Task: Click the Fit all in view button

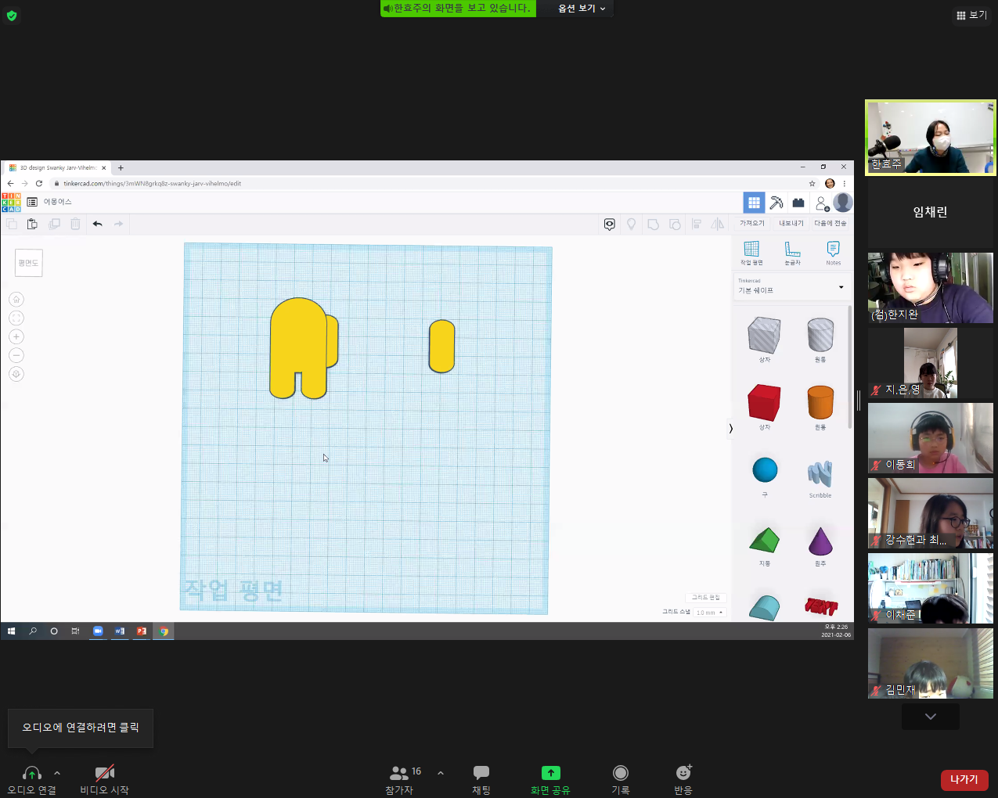Action: (16, 318)
